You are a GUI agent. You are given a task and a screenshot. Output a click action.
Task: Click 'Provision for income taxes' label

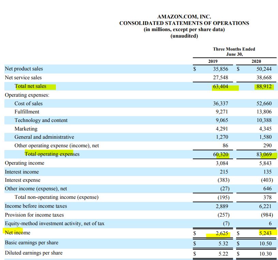point(34,215)
